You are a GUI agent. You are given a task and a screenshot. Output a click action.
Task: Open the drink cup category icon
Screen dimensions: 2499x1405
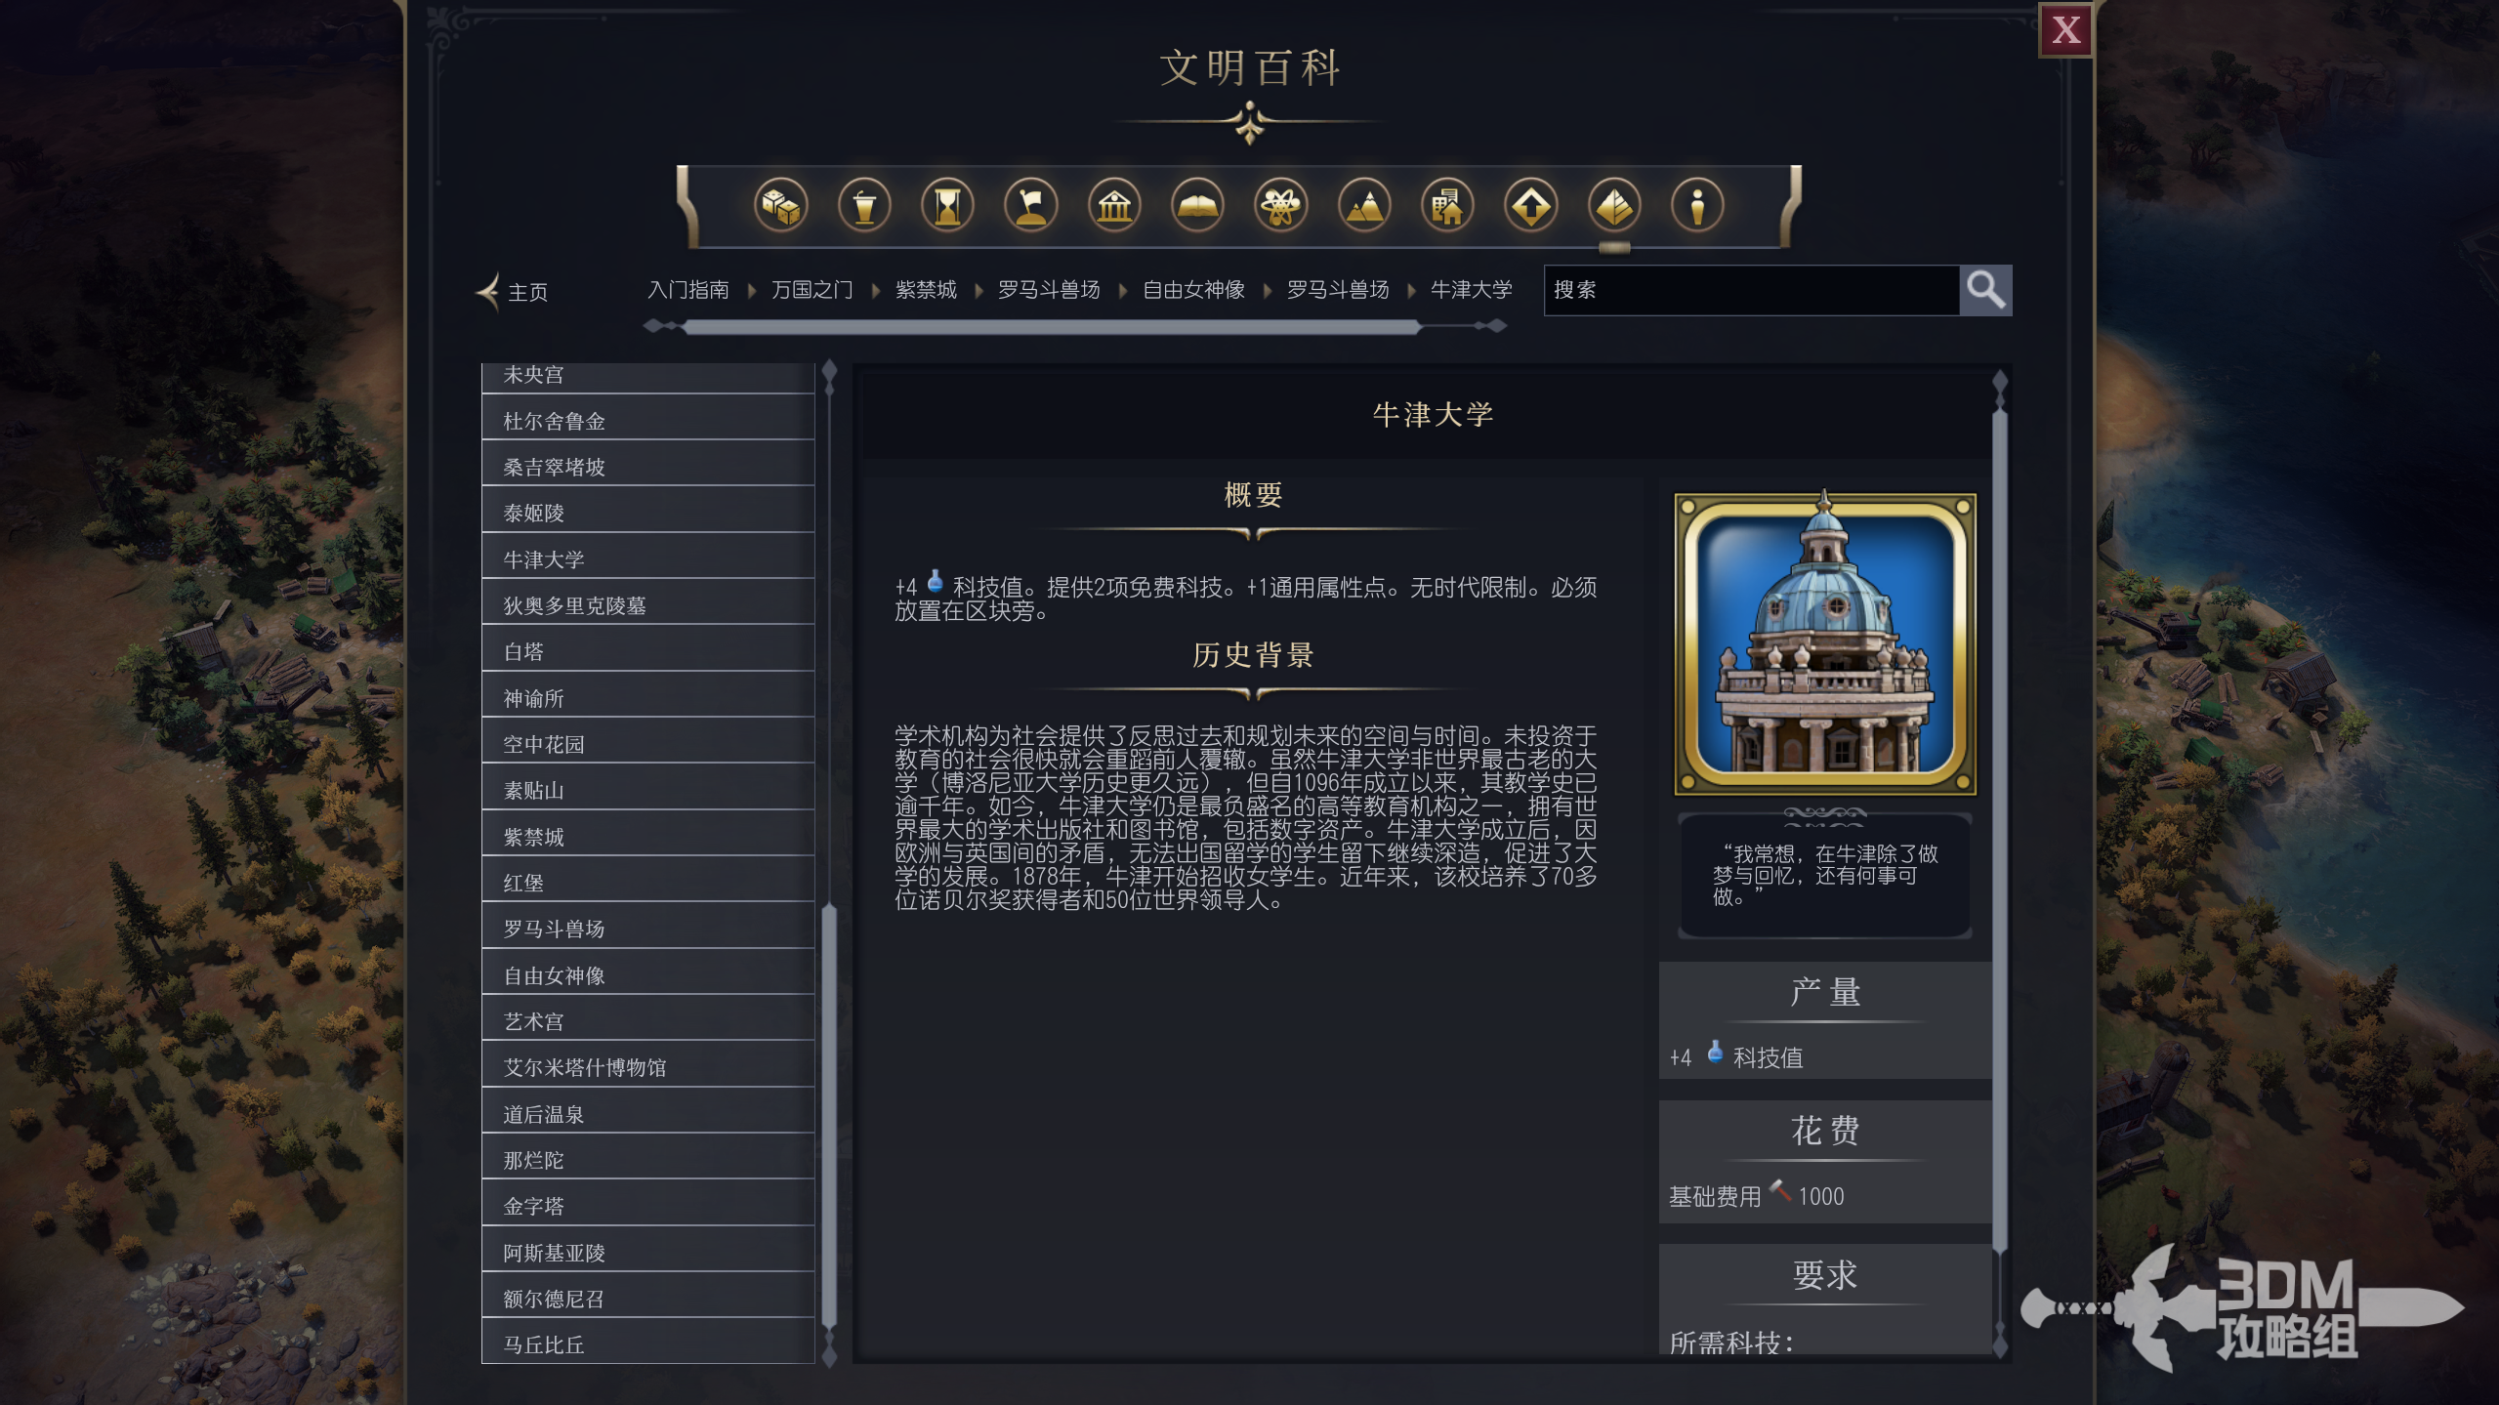(864, 206)
